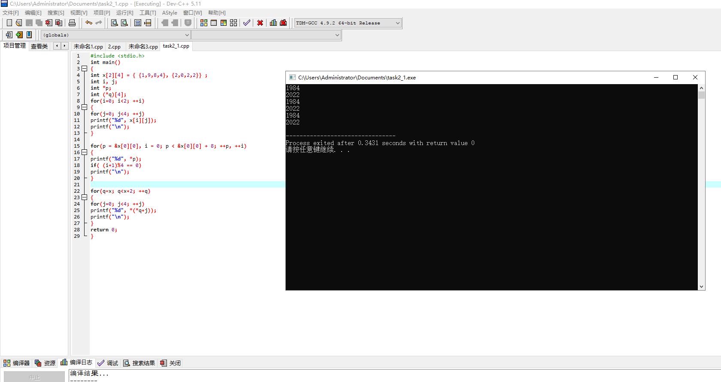This screenshot has width=721, height=382.
Task: Click the Delete profiling information icon
Action: pyautogui.click(x=283, y=23)
